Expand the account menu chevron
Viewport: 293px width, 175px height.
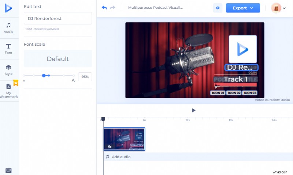(284, 8)
